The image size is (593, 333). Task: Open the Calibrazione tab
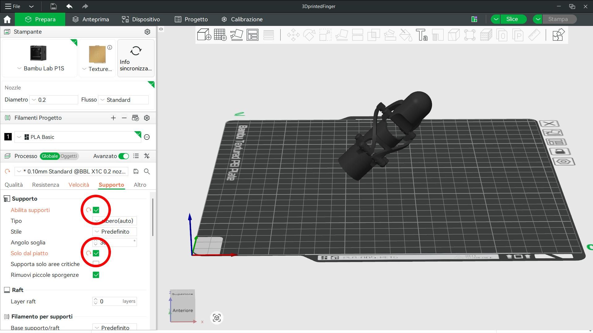[242, 19]
